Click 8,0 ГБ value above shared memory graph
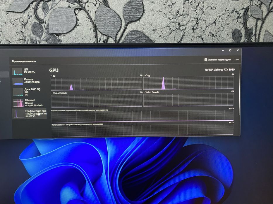The height and width of the screenshot is (204, 273). [231, 123]
